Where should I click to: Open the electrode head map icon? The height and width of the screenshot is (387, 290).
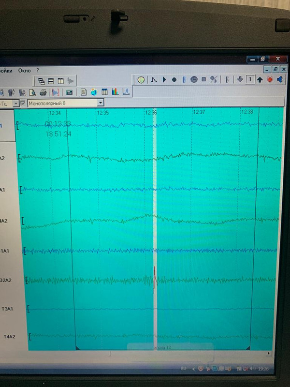coord(141,80)
